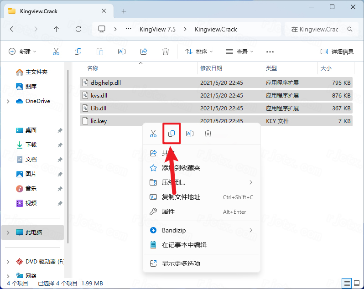Unpin 图片 using its pin icon
364x289 pixels.
point(60,174)
